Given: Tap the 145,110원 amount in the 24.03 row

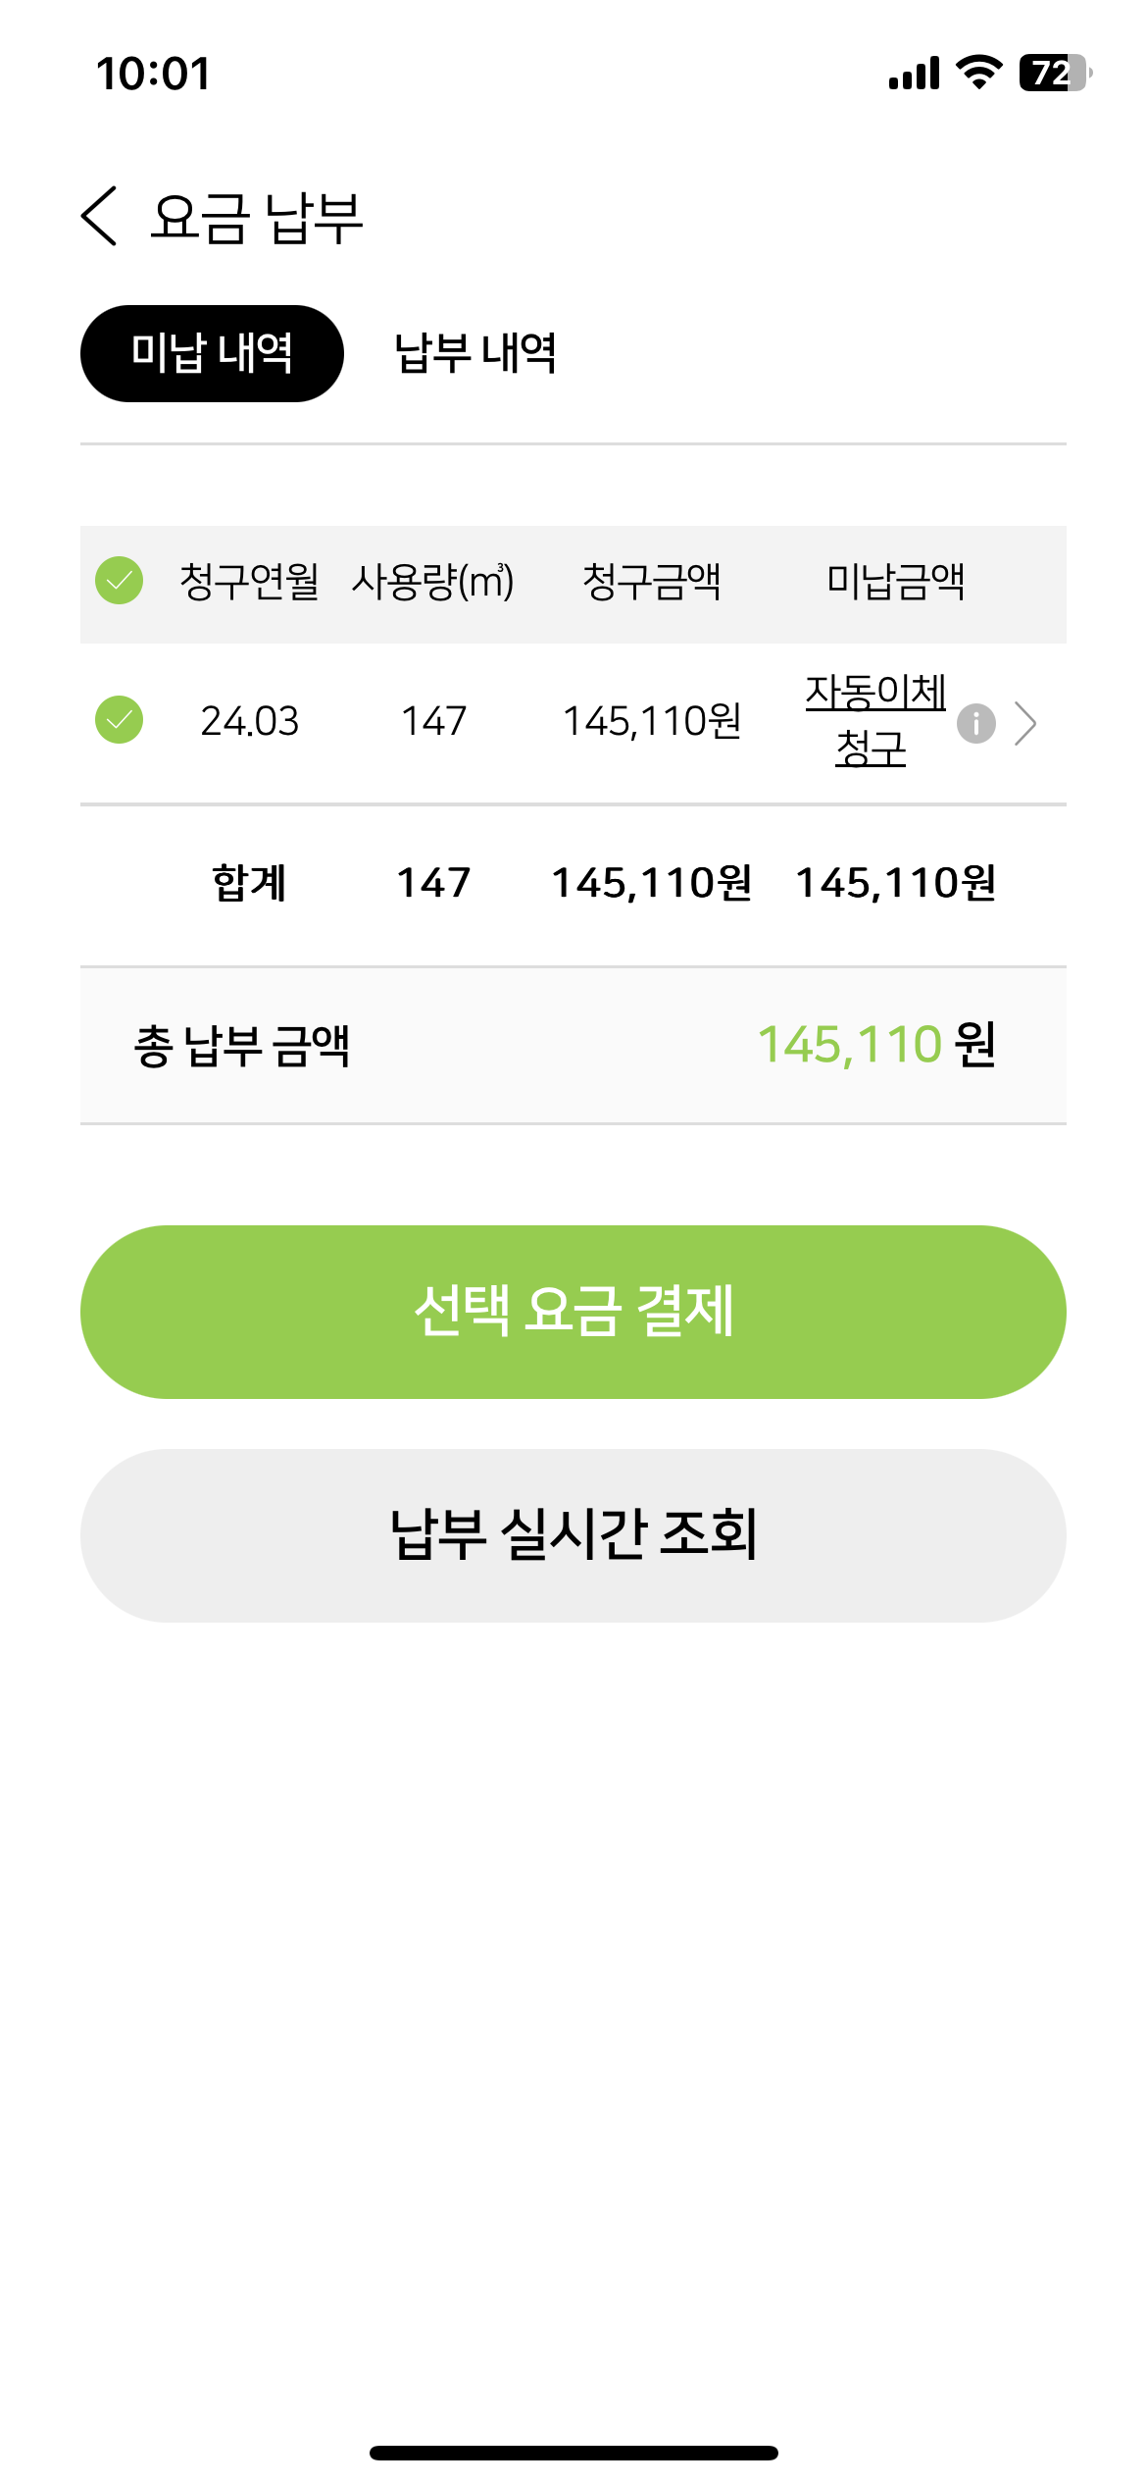Looking at the screenshot, I should click(x=652, y=722).
